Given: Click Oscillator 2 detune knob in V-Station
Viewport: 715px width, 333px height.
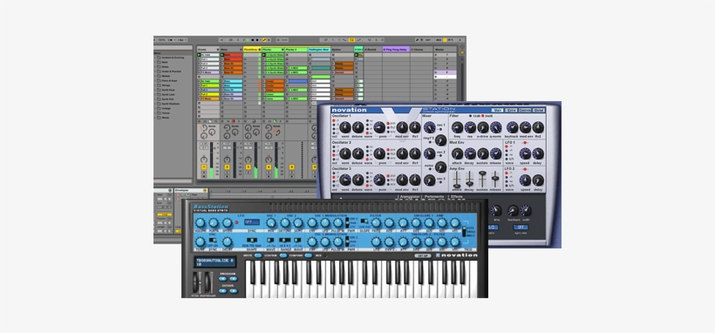Looking at the screenshot, I should point(358,153).
